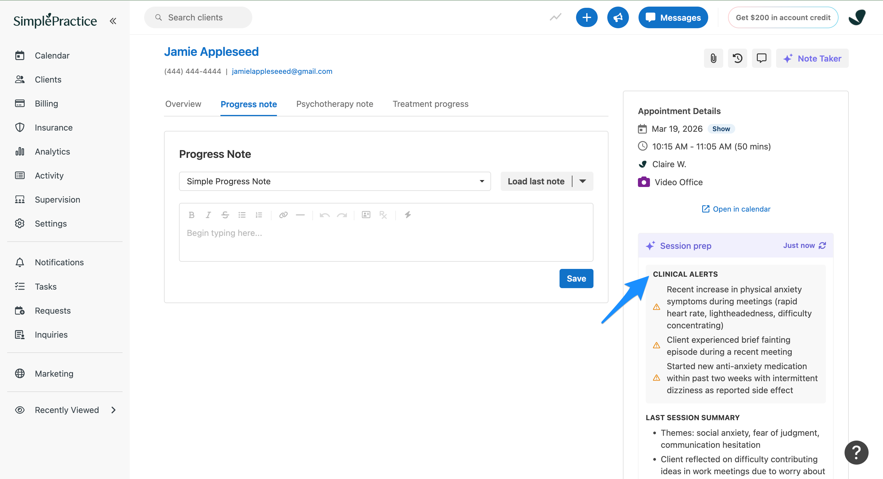Click the blue plus create button
The width and height of the screenshot is (883, 479).
[587, 17]
